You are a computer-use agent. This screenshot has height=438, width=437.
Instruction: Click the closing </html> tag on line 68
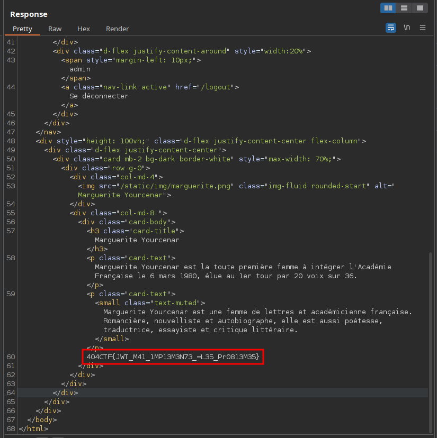click(33, 428)
